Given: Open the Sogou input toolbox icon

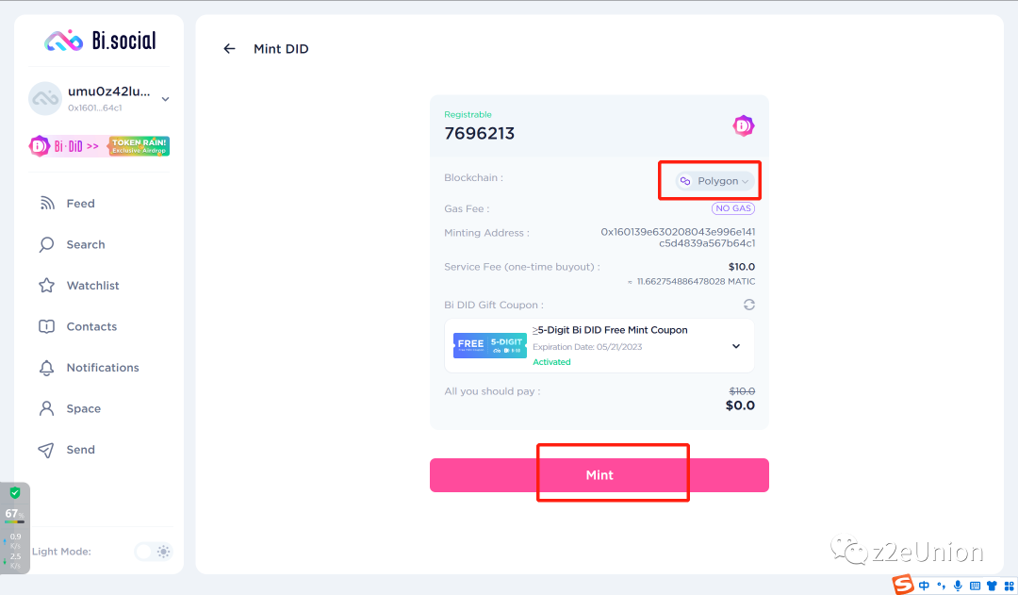Looking at the screenshot, I should 1008,586.
